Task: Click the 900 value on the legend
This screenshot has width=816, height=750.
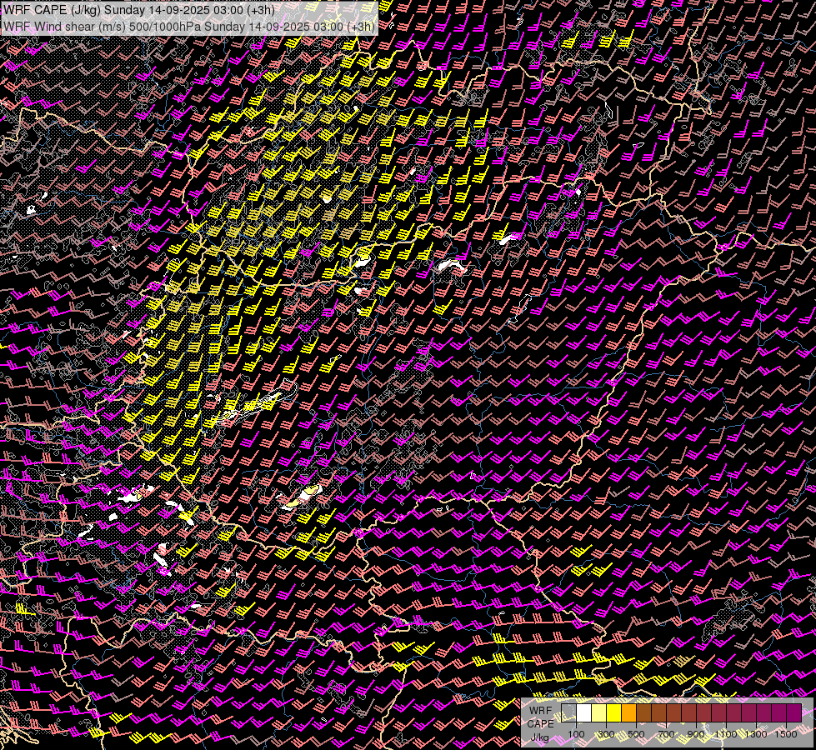Action: click(696, 734)
